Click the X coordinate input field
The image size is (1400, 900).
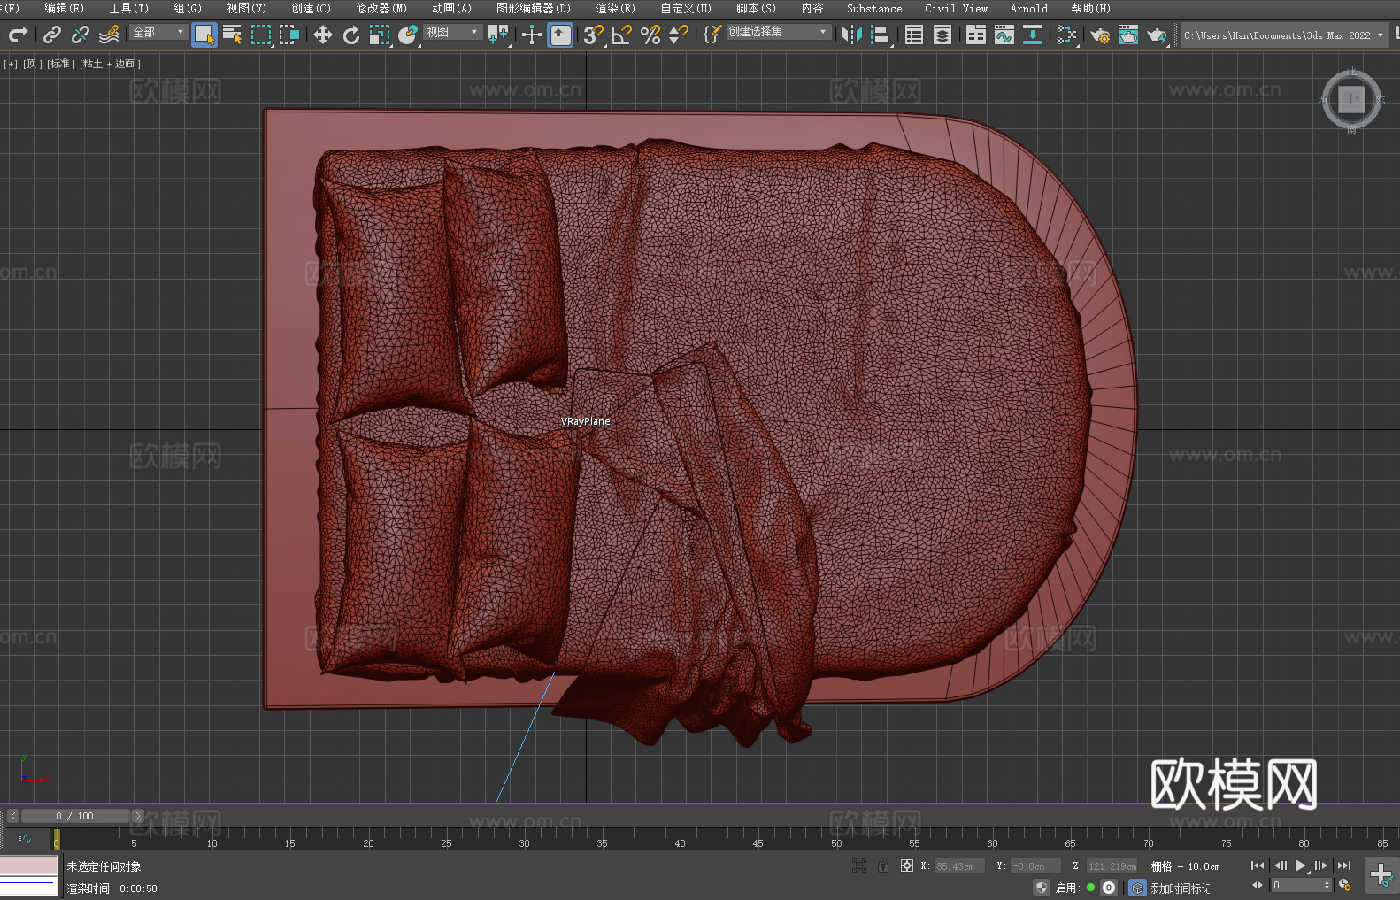(x=958, y=866)
